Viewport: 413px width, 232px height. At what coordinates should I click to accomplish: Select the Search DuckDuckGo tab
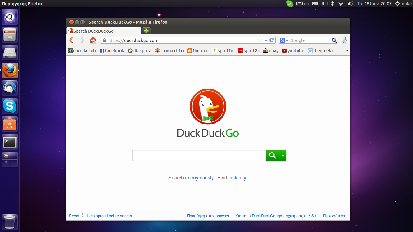[x=103, y=31]
